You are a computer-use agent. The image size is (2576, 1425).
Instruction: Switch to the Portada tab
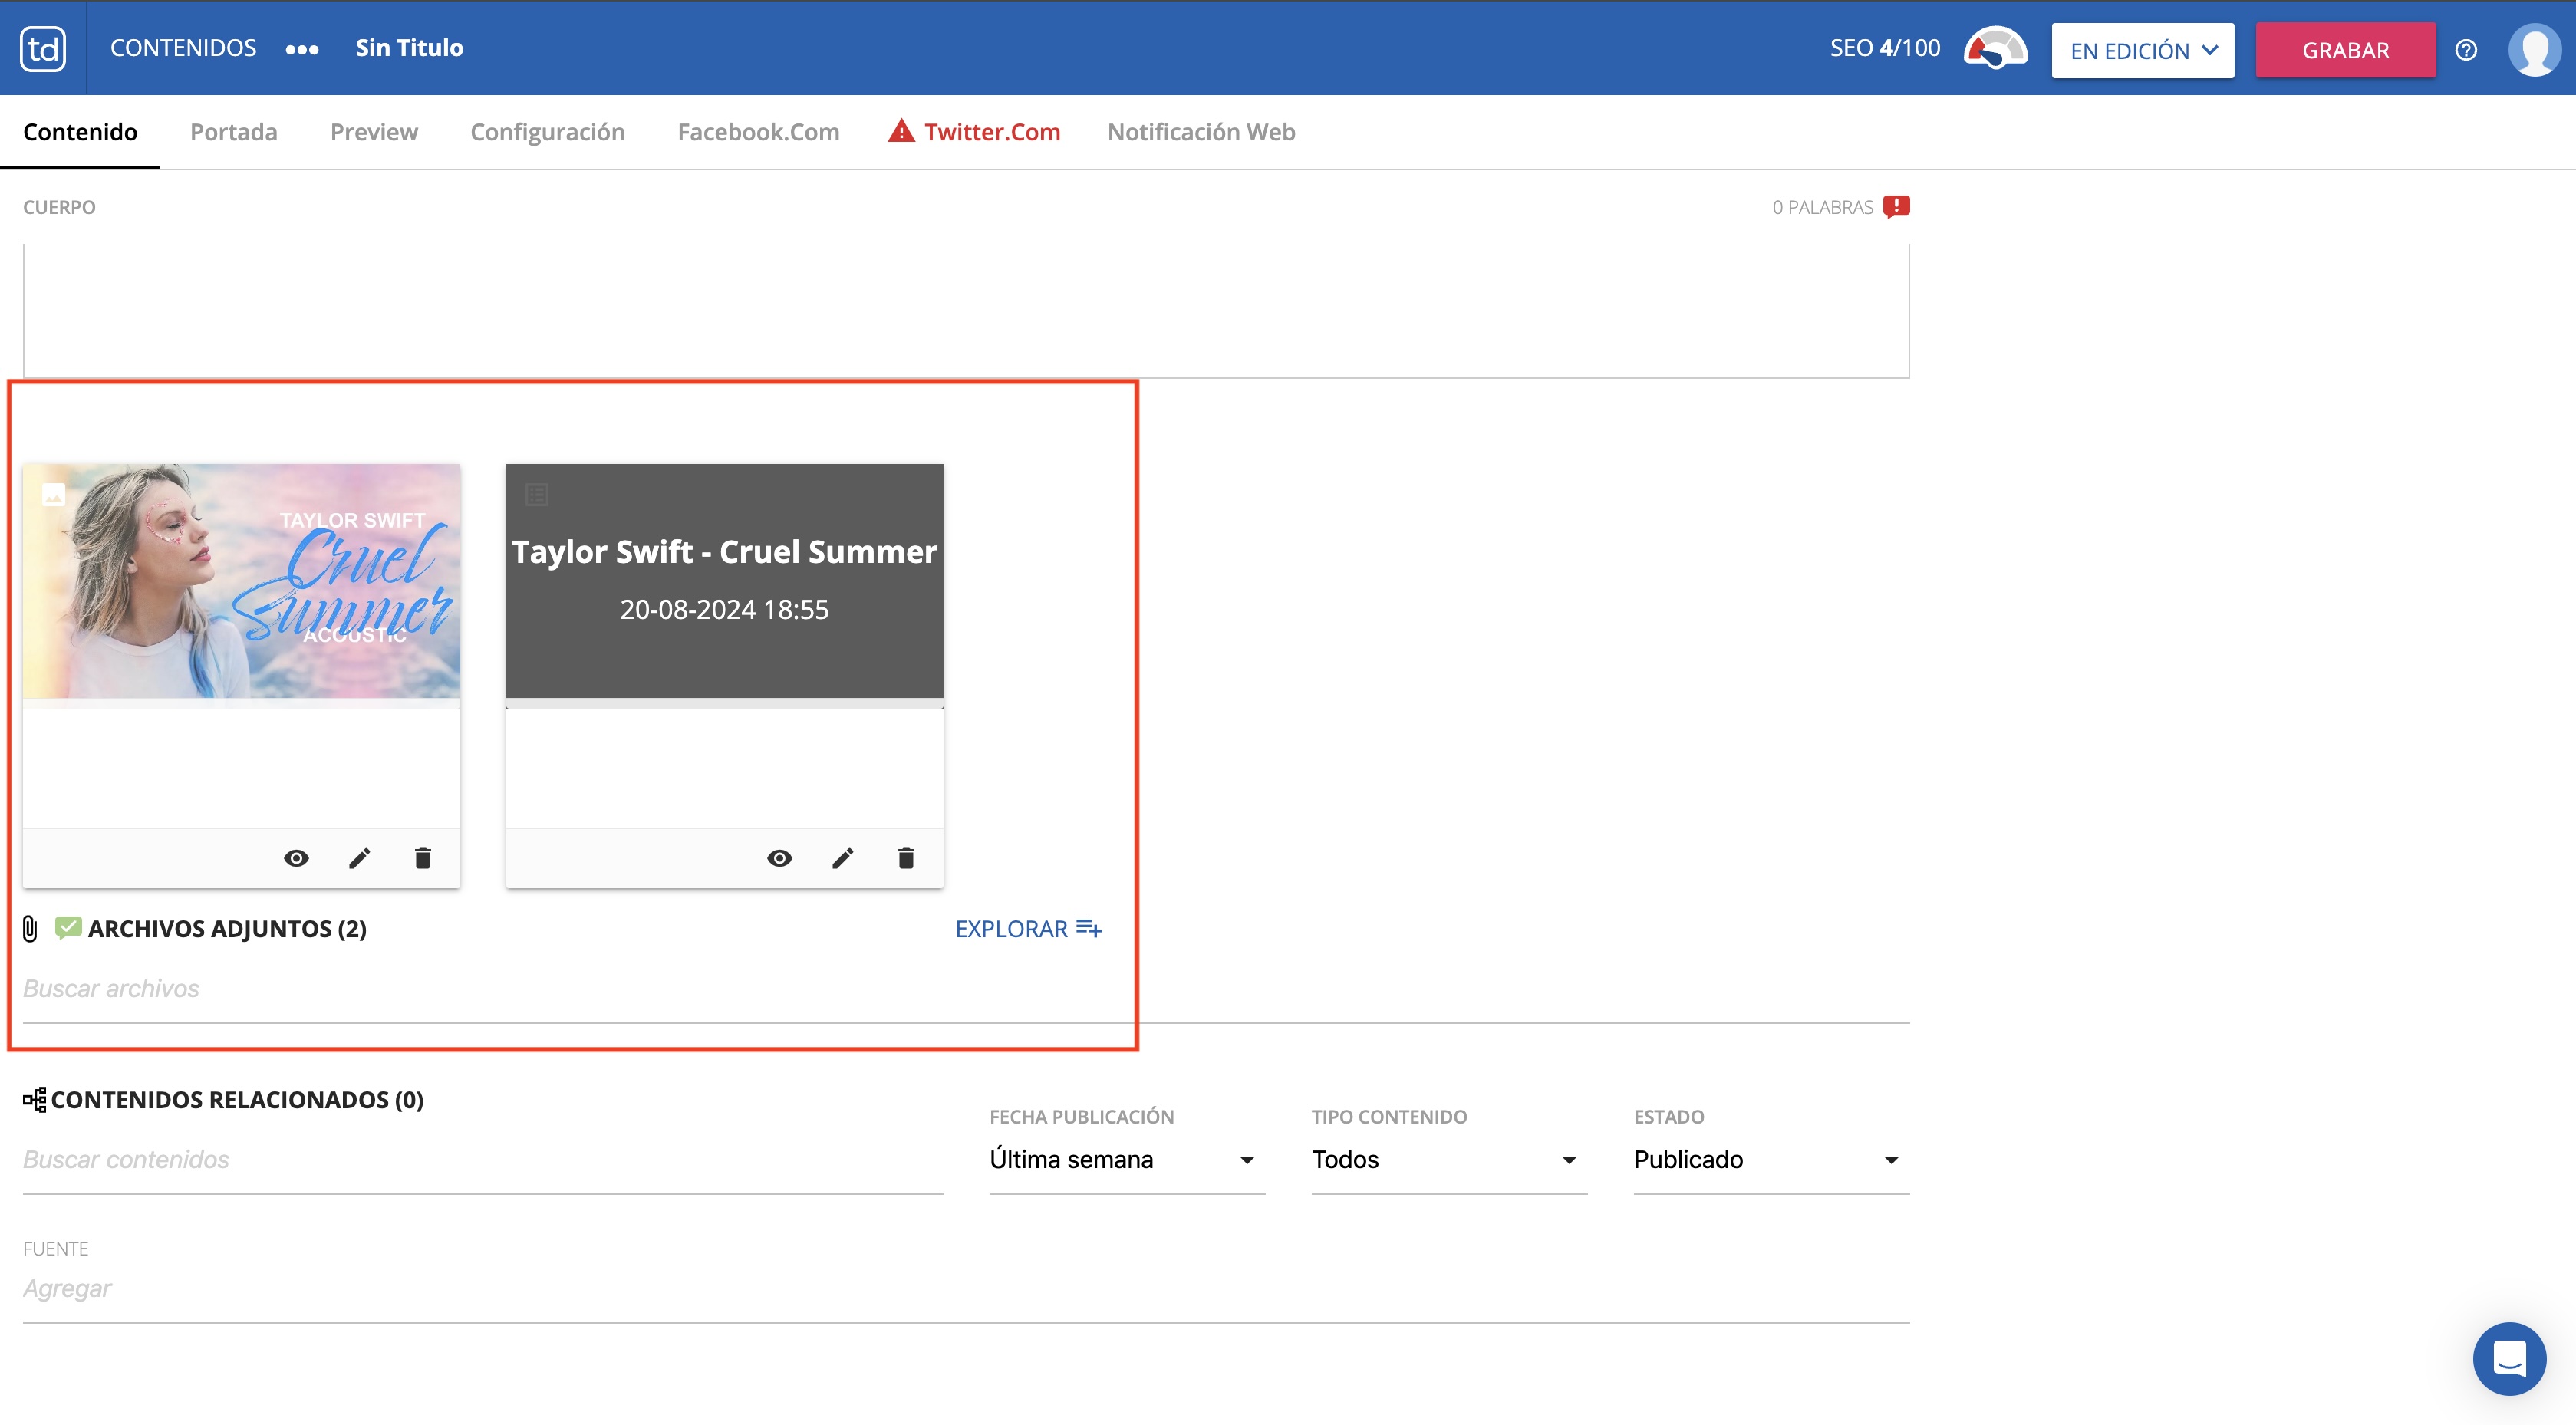233,132
